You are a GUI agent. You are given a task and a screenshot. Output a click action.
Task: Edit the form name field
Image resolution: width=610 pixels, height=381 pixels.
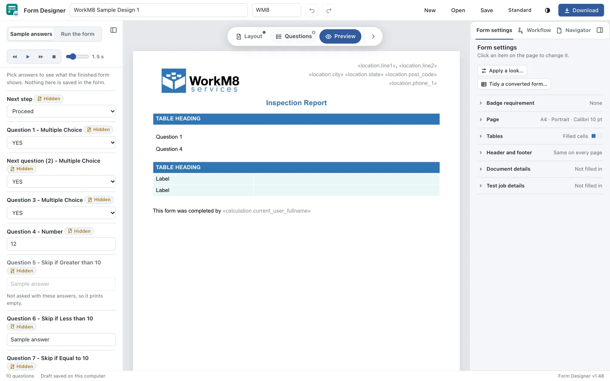point(159,10)
